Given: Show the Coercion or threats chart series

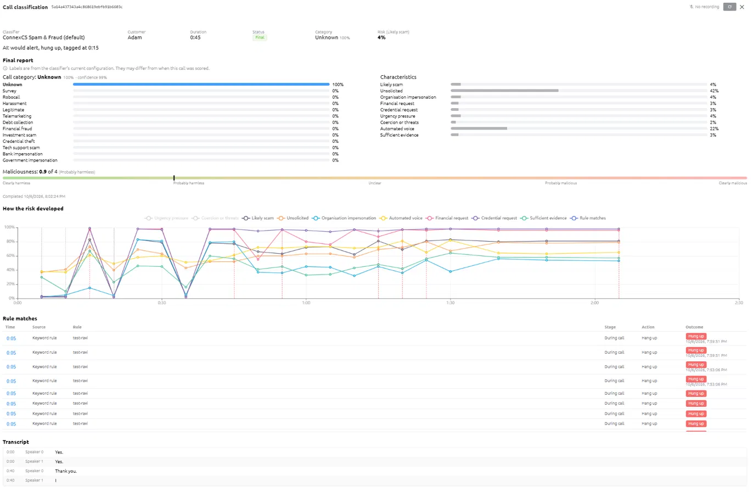Looking at the screenshot, I should point(215,218).
